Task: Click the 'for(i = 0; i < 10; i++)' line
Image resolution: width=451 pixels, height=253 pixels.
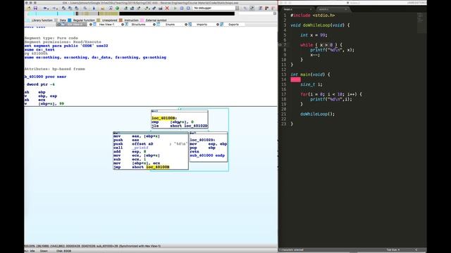Action: point(331,94)
